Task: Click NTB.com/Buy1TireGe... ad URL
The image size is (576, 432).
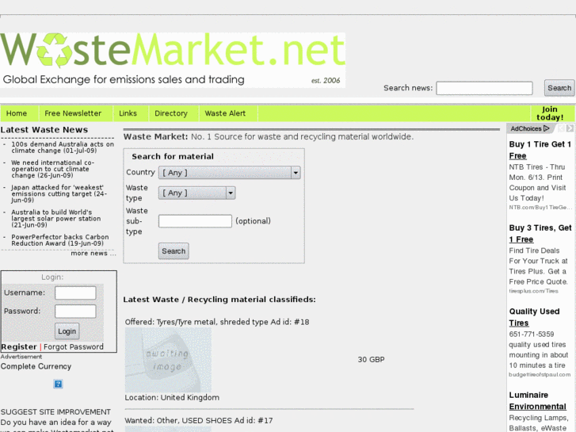Action: pyautogui.click(x=540, y=208)
